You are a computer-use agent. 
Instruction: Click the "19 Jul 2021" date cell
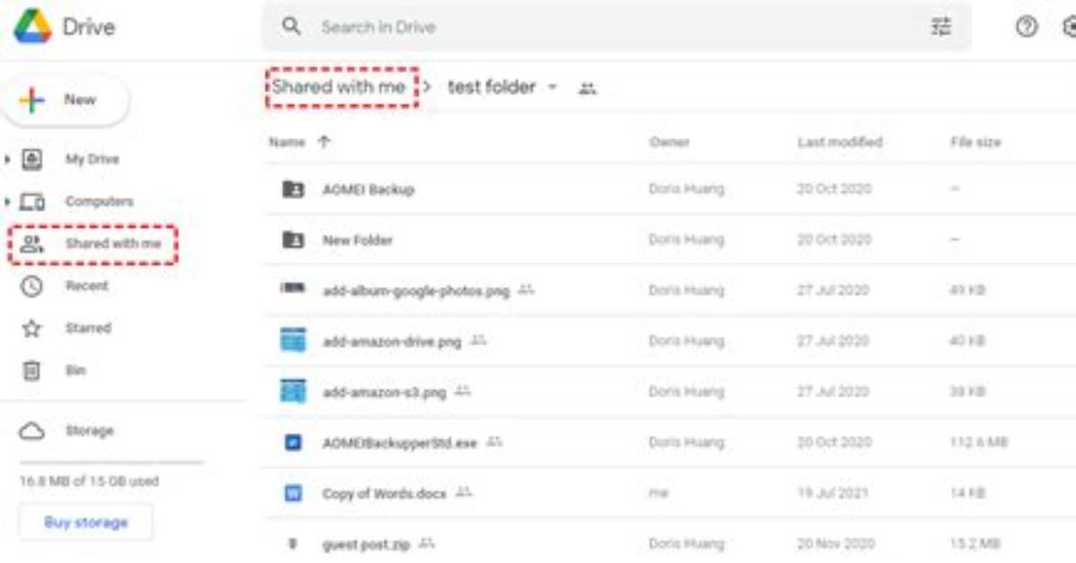click(x=833, y=493)
